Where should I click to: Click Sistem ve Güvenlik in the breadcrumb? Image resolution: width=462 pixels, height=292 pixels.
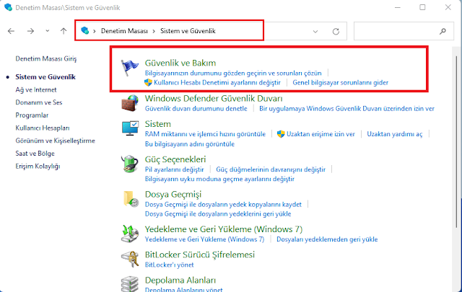click(x=188, y=31)
